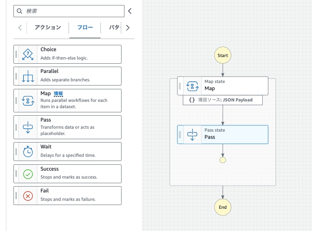Select the Wait clock icon
Screen dimensions: 312x231
(x=28, y=152)
